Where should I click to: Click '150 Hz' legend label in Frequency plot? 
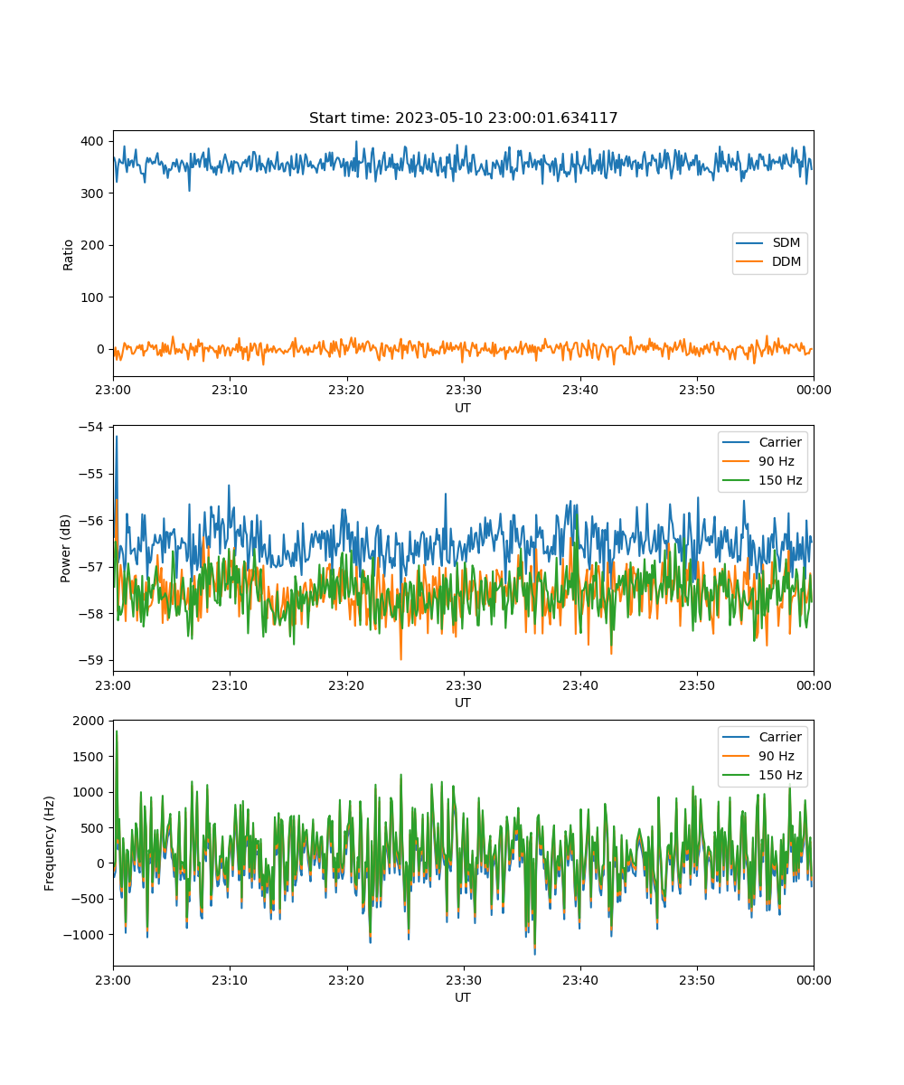point(779,775)
